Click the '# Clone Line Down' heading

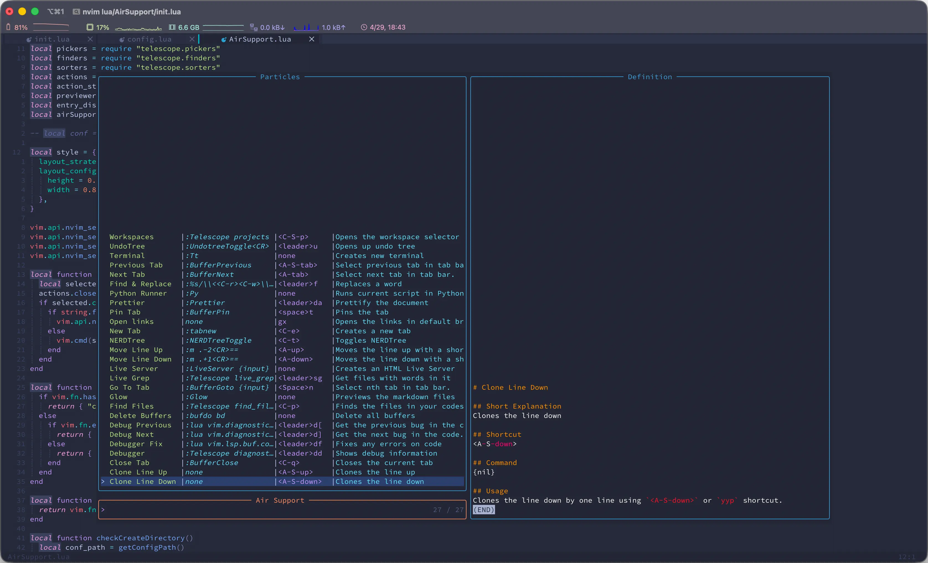pyautogui.click(x=510, y=388)
